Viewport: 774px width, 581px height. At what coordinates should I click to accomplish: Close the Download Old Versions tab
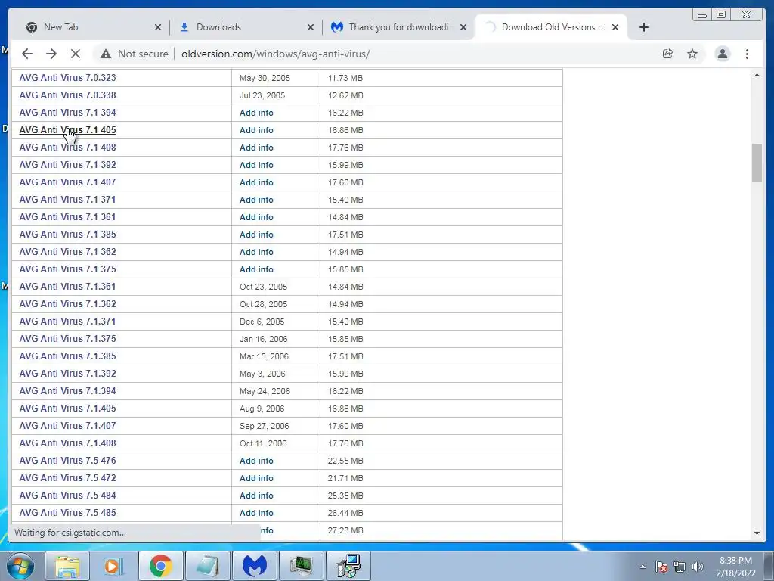615,28
